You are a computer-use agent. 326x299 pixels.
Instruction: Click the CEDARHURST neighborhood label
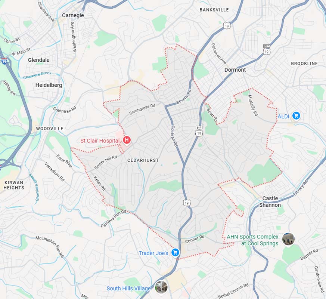(x=143, y=160)
